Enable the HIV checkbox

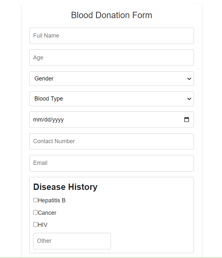[35, 224]
